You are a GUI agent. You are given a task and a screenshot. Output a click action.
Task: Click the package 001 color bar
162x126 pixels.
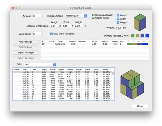(x=137, y=44)
